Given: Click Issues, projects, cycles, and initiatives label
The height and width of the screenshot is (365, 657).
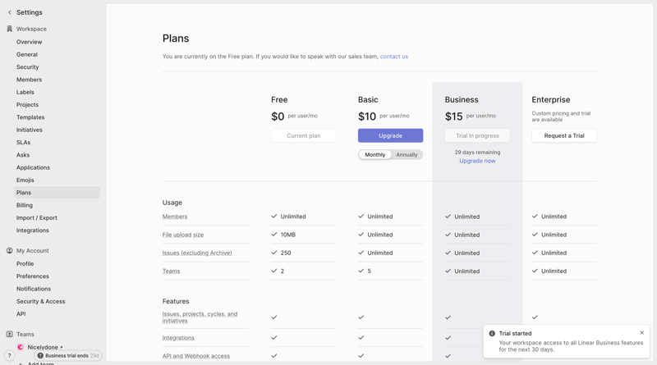Looking at the screenshot, I should point(200,317).
